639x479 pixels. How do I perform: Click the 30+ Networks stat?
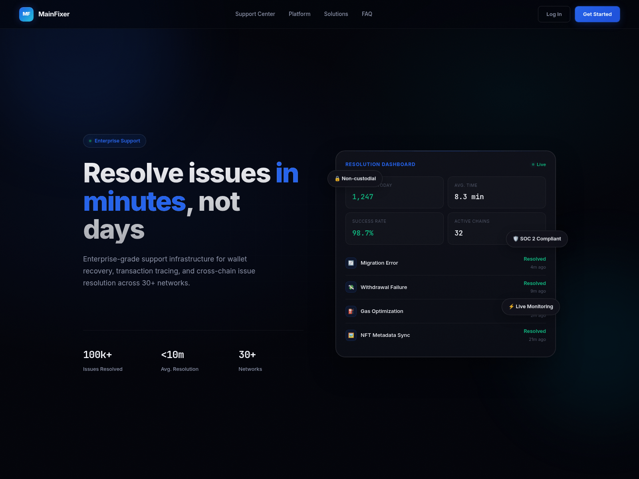point(250,360)
